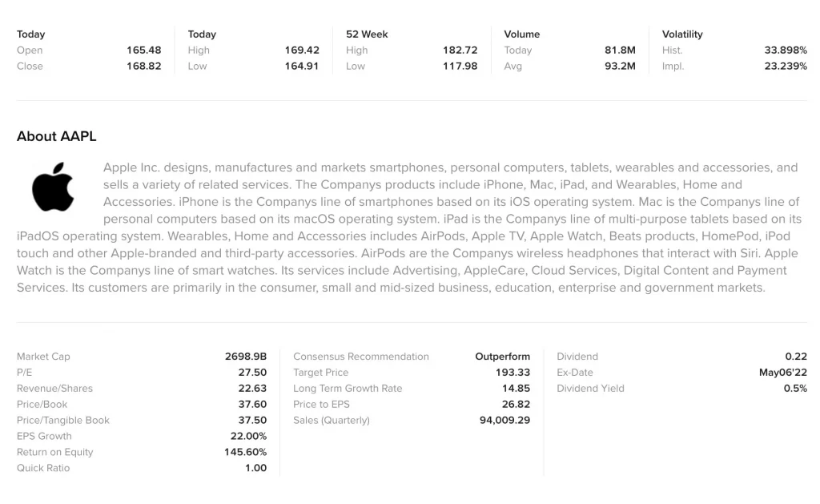Select the Dividend Yield label
The image size is (820, 504).
[x=590, y=389]
